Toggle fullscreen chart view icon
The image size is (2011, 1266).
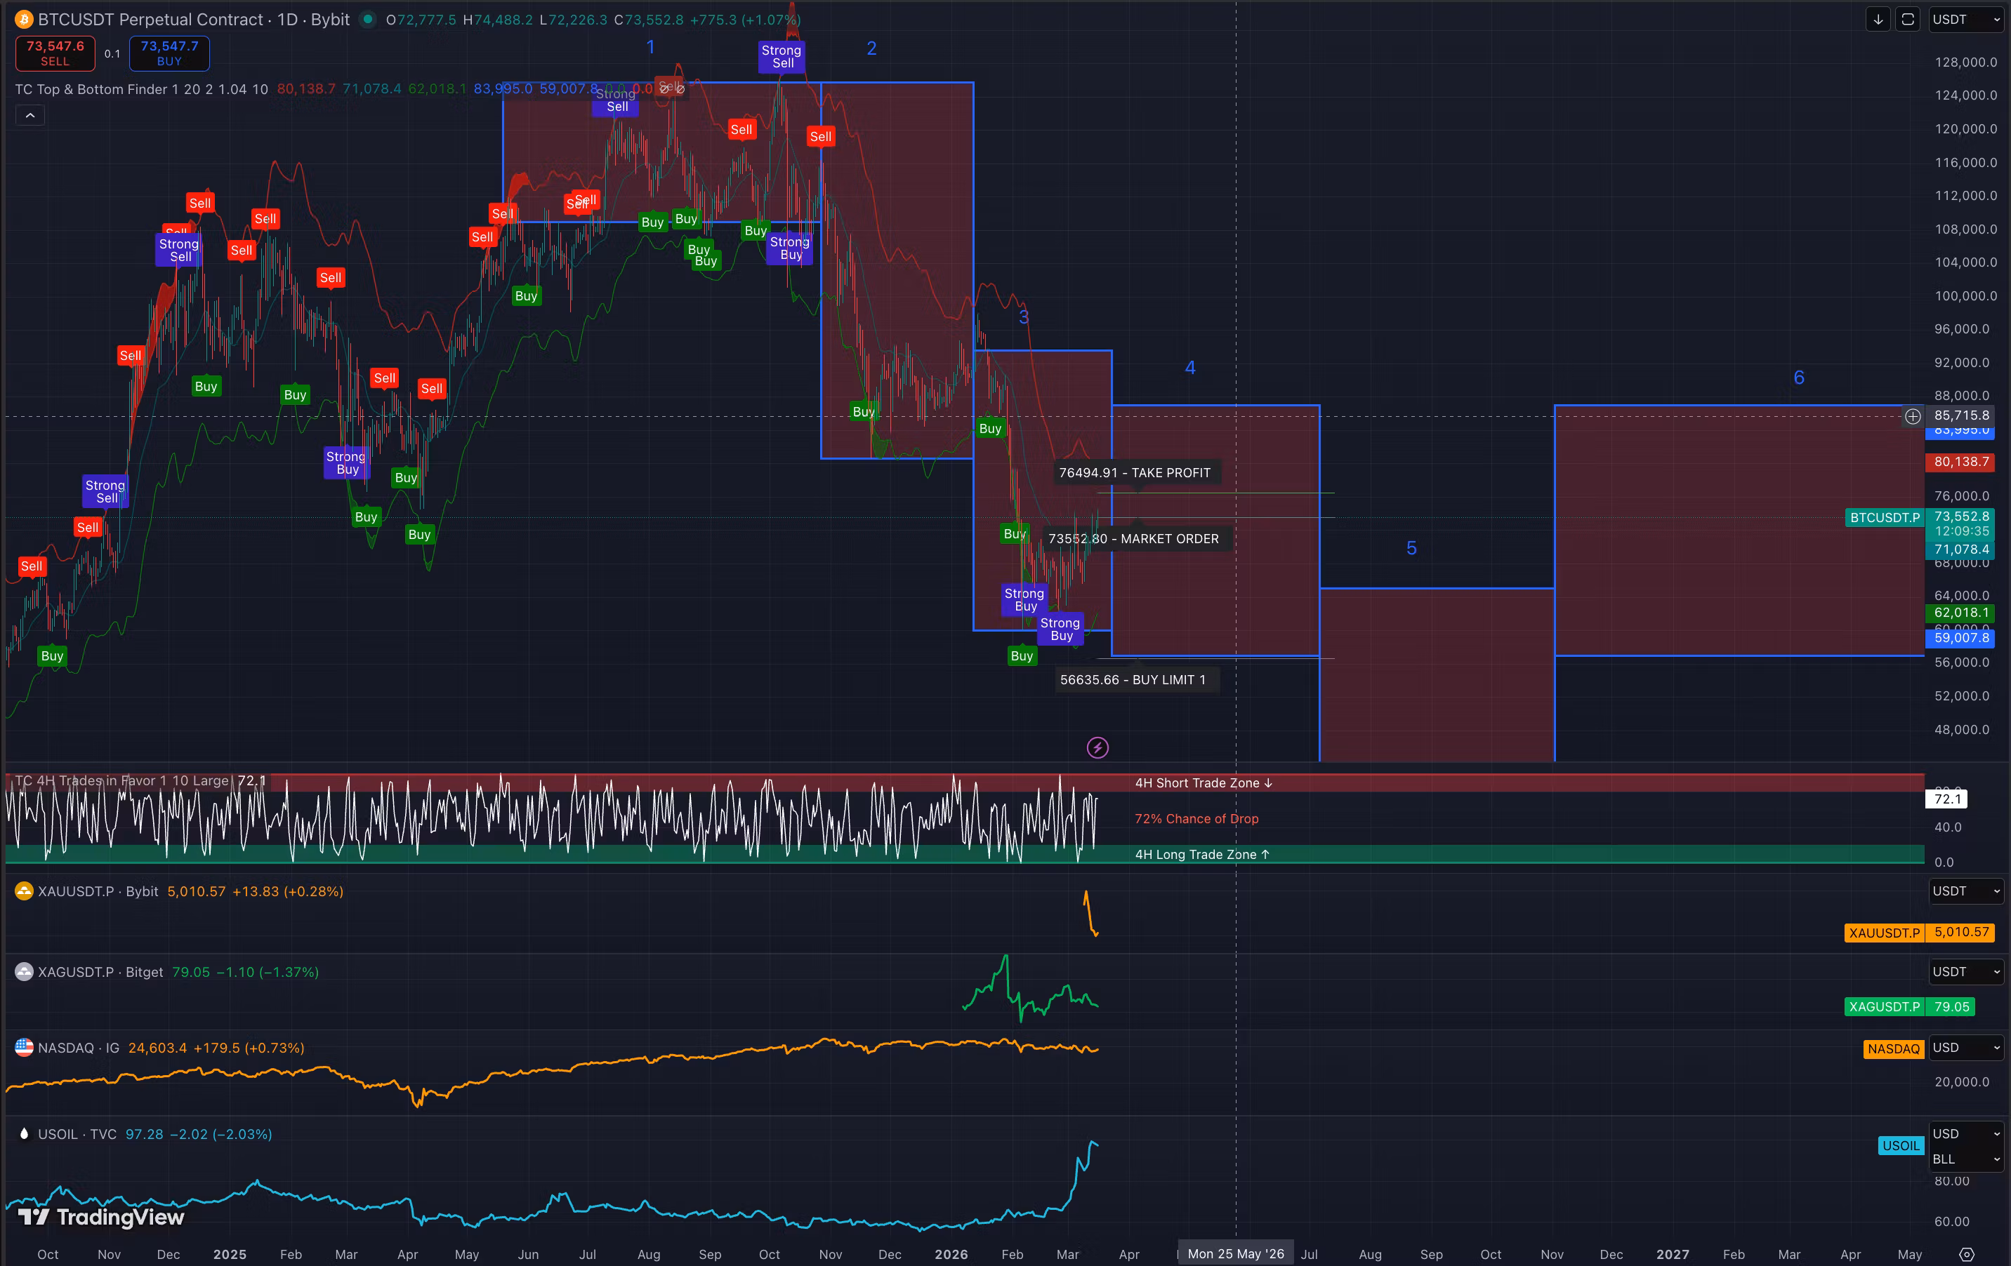tap(1908, 19)
